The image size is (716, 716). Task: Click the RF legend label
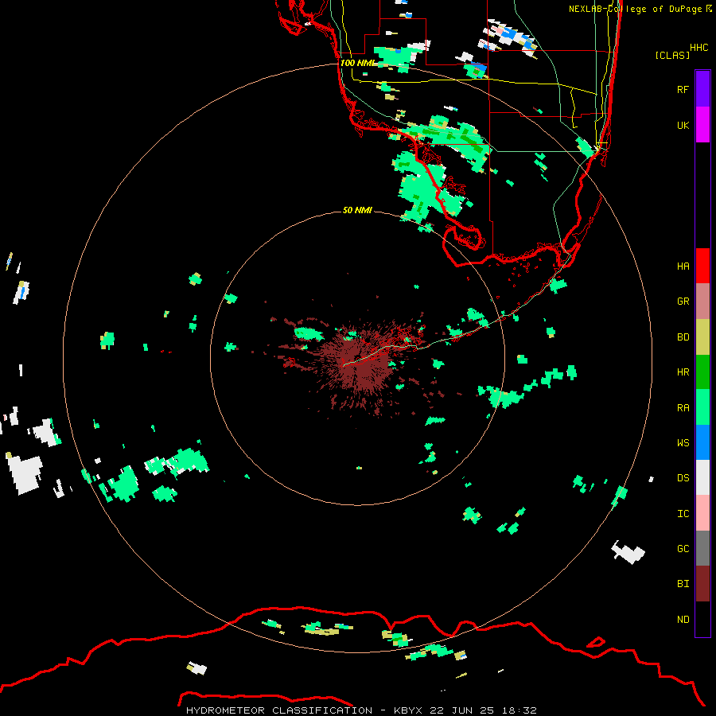pyautogui.click(x=683, y=89)
